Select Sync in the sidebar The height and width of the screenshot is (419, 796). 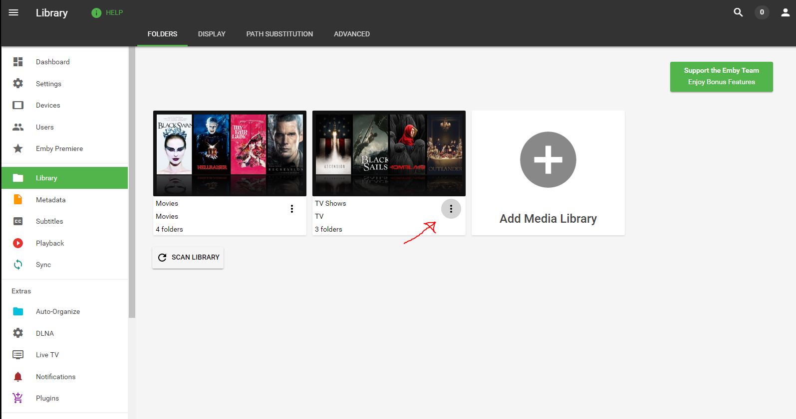click(65, 265)
